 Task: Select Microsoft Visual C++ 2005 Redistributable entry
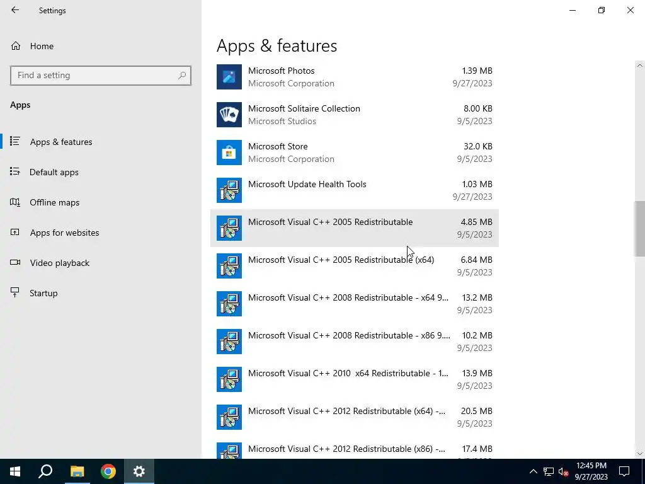(354, 228)
